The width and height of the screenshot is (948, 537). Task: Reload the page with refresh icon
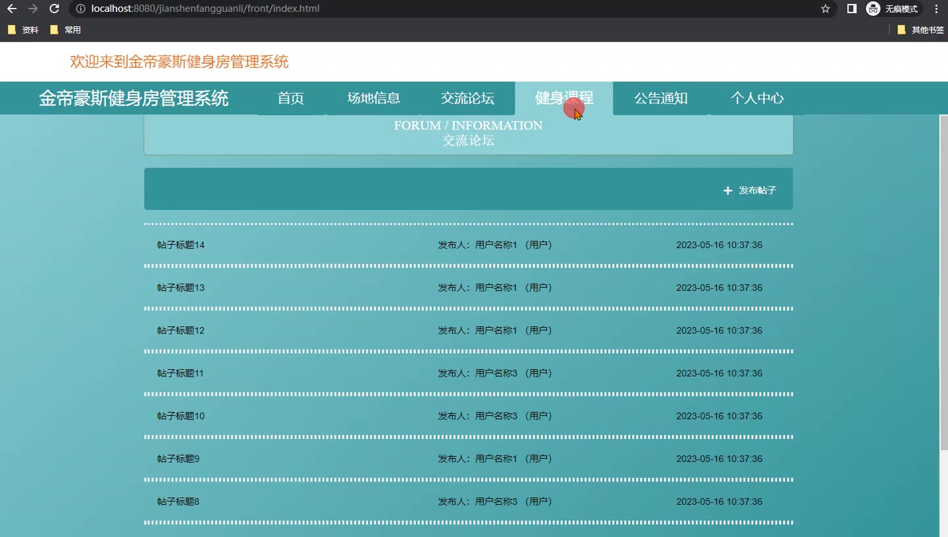(55, 9)
